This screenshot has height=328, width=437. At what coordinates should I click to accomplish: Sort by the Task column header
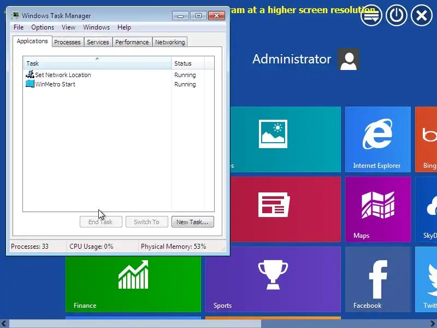pos(97,63)
